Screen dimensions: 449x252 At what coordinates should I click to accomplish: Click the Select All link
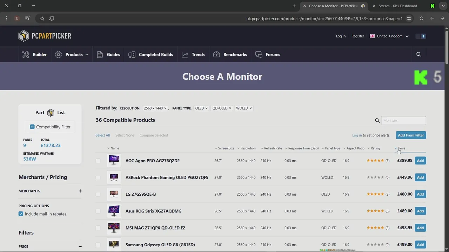(103, 135)
